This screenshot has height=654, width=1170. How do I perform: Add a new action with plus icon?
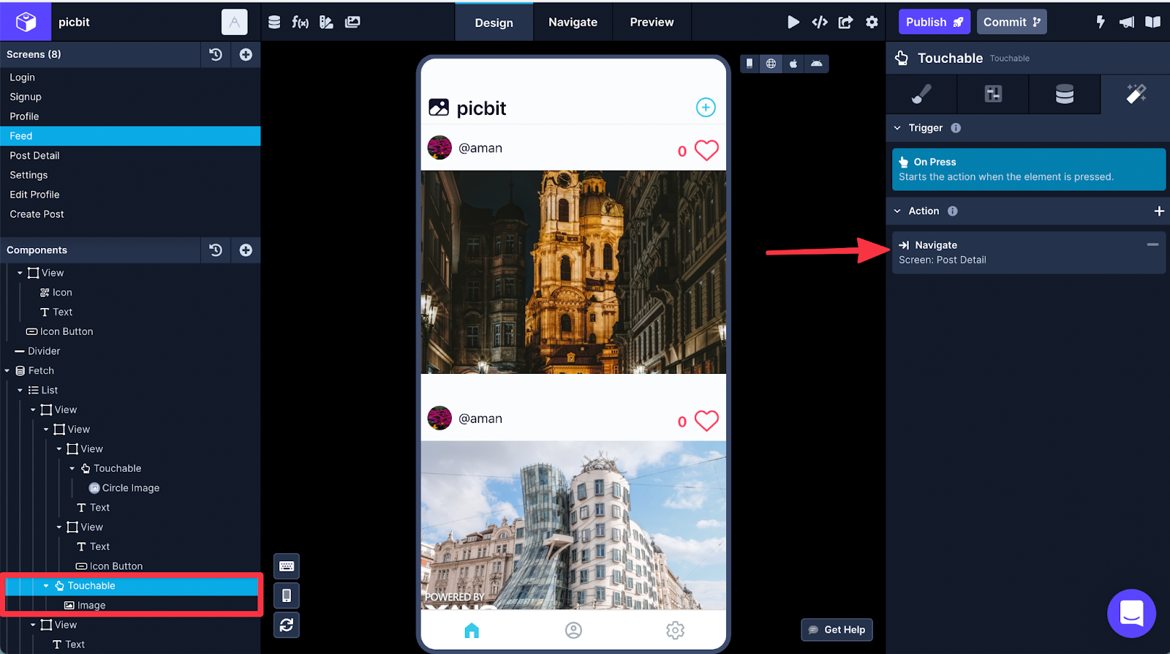click(1159, 211)
